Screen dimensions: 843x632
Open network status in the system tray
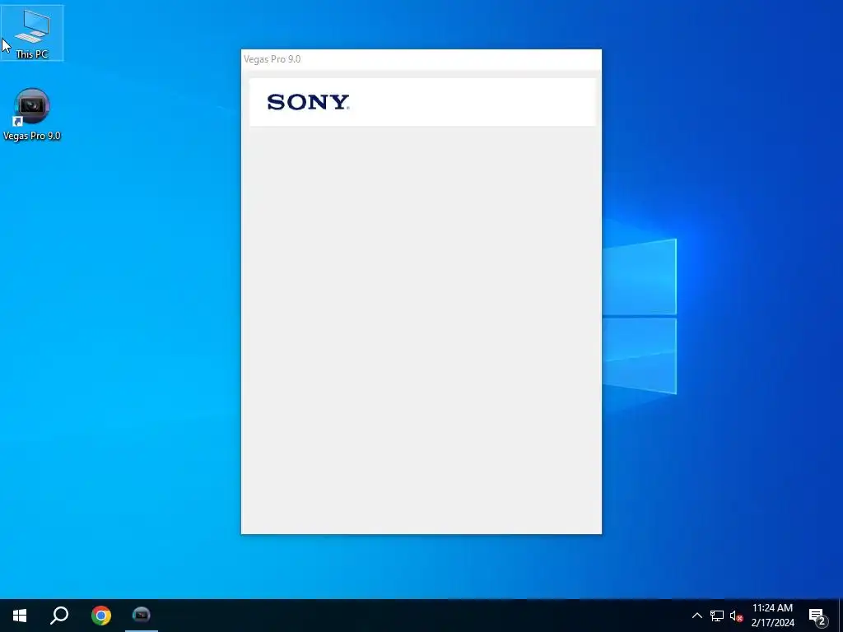pos(717,616)
